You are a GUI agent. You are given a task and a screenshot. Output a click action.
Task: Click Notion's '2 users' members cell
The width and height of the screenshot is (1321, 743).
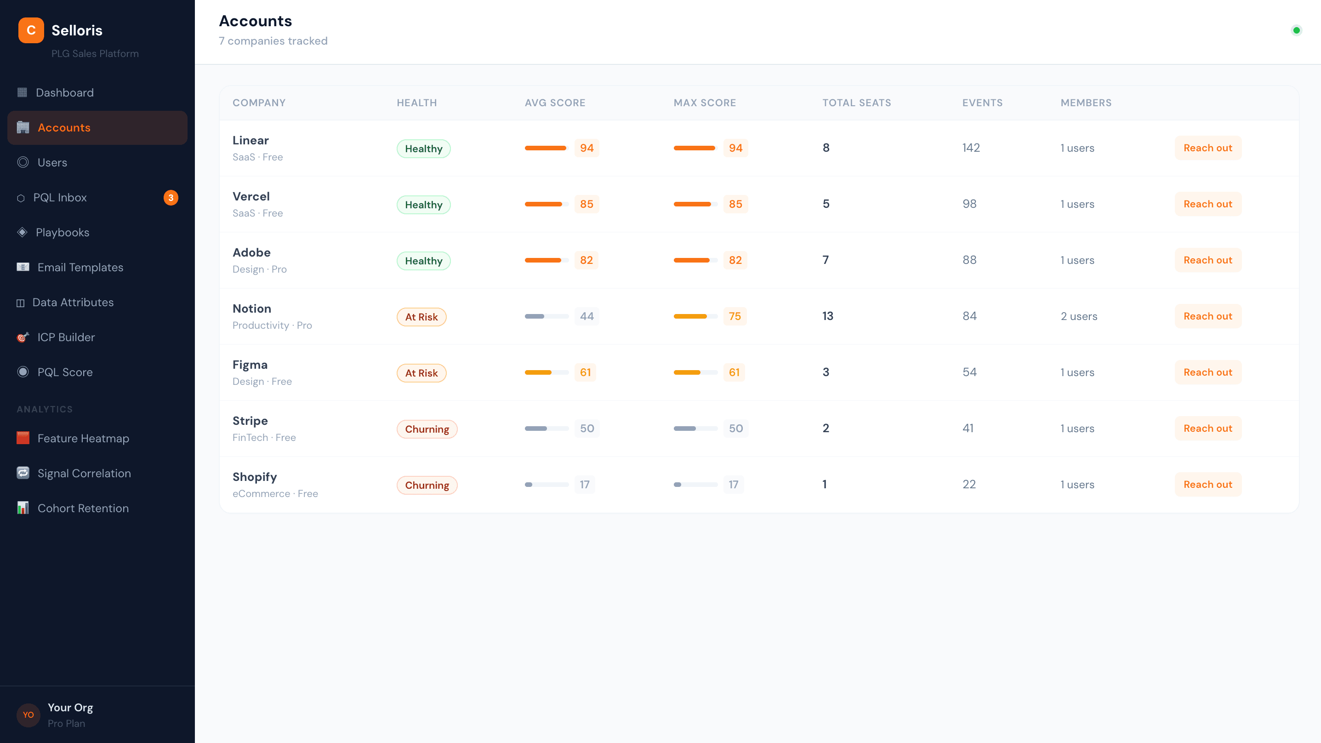[x=1079, y=316]
